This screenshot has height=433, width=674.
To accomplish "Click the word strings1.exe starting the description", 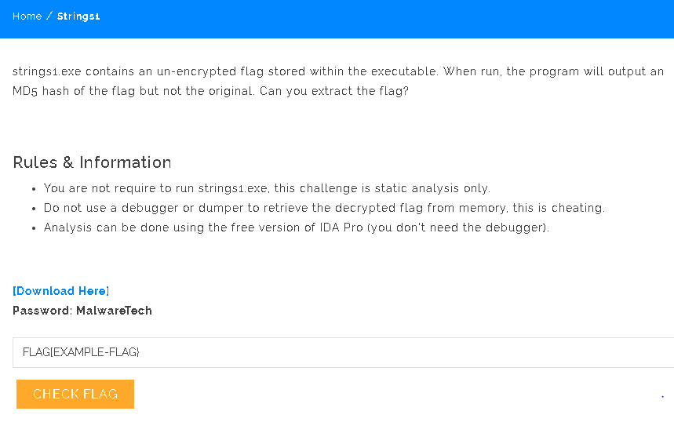I will point(47,71).
